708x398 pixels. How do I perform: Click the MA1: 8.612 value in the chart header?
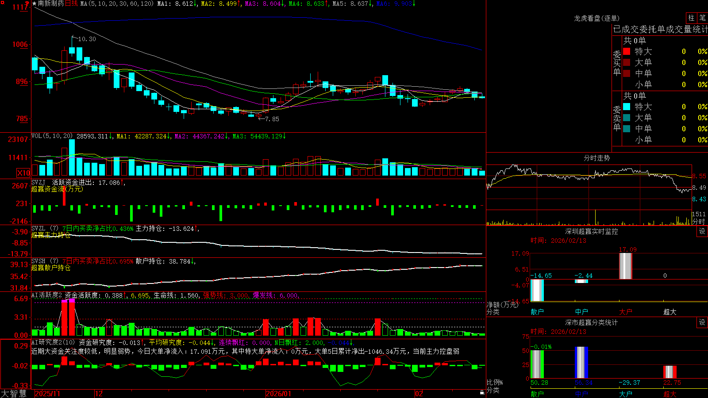[177, 4]
